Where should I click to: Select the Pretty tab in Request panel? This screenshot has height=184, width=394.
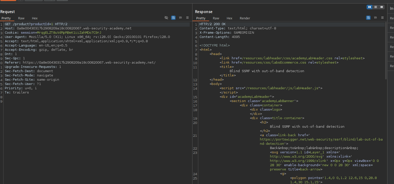pyautogui.click(x=6, y=18)
